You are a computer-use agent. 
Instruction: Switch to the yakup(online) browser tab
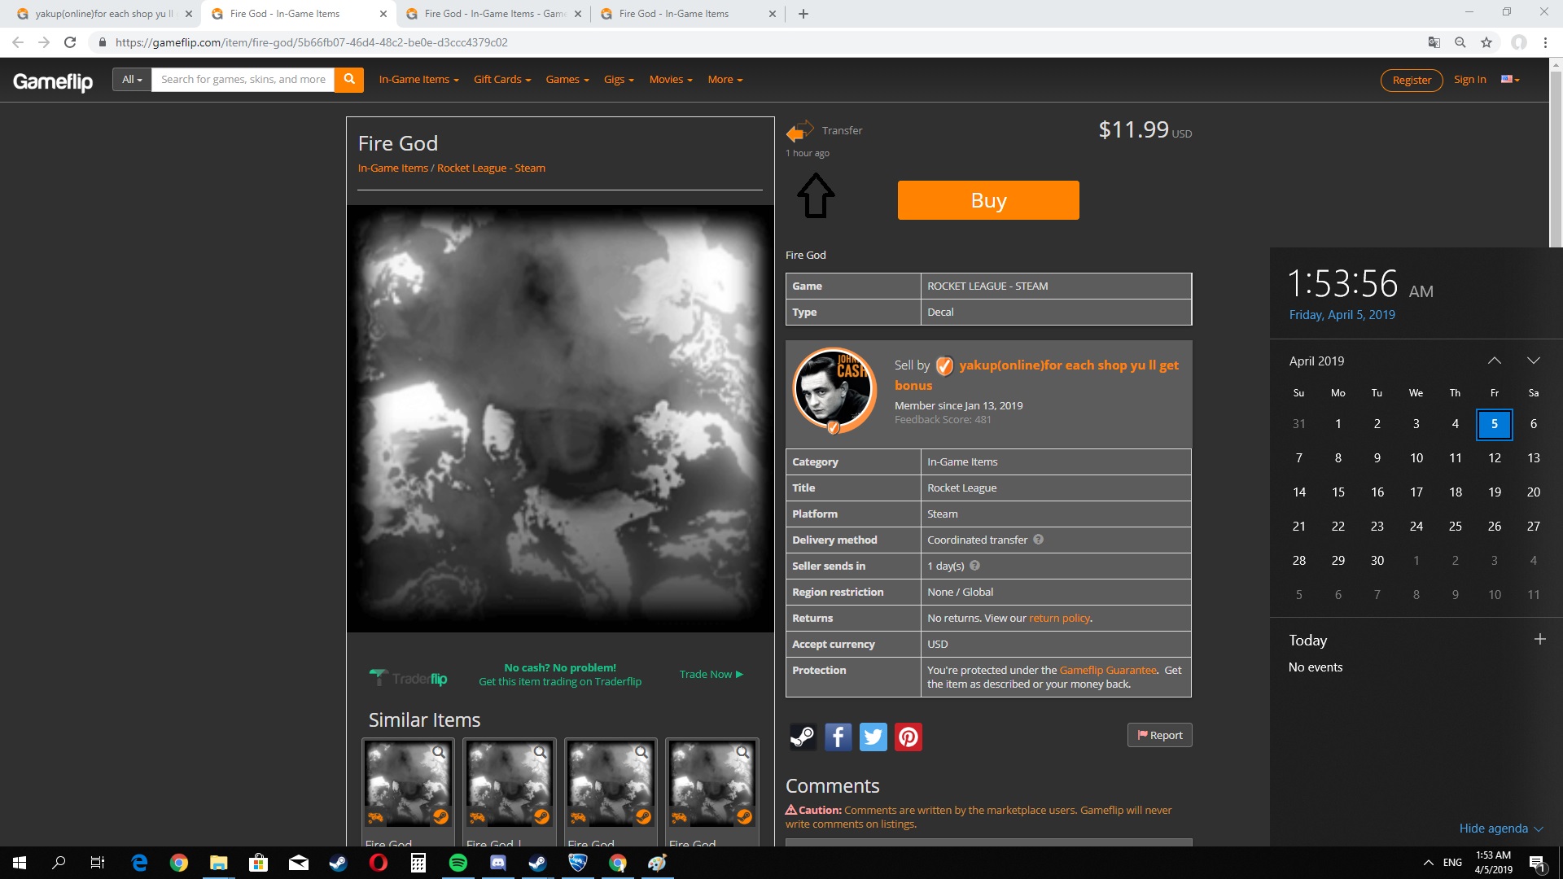[x=99, y=14]
